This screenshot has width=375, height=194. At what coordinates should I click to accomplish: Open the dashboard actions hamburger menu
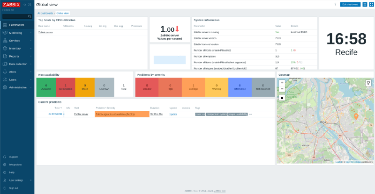pyautogui.click(x=365, y=4)
